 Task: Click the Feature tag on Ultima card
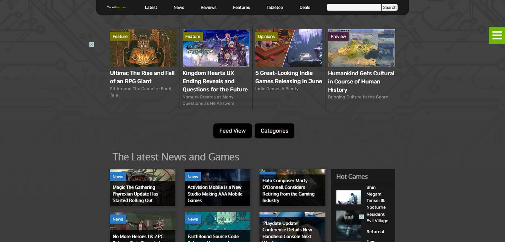point(120,36)
